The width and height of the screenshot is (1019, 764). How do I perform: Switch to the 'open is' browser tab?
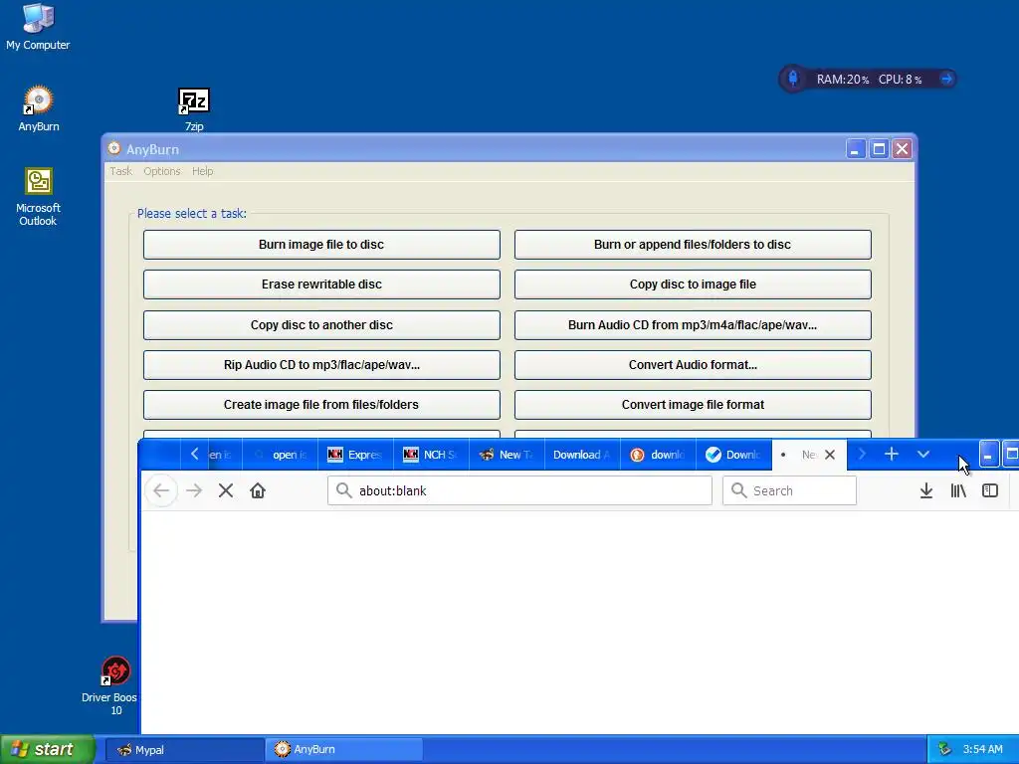coord(280,455)
